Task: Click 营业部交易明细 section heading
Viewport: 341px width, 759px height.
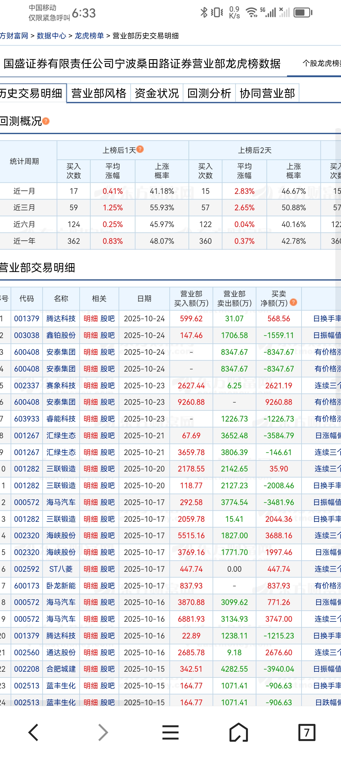Action: pos(37,268)
